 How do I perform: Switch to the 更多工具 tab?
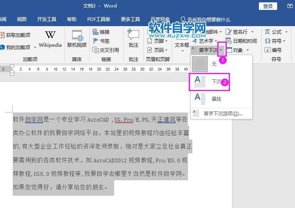pyautogui.click(x=130, y=19)
